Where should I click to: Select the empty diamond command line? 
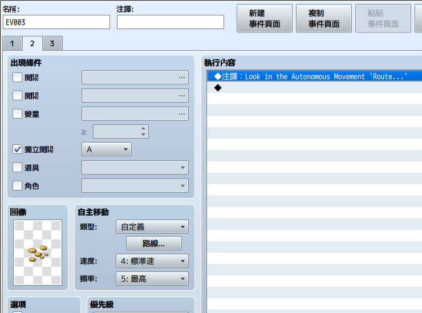tap(314, 88)
